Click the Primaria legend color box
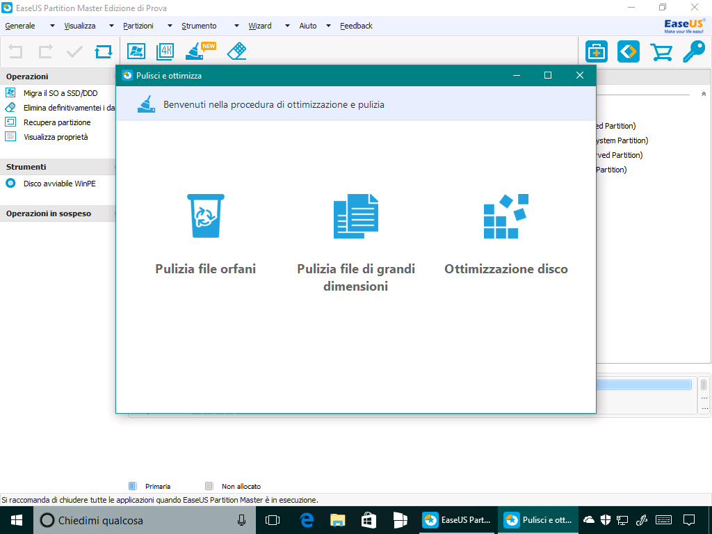Screen dimensions: 712x534 click(x=133, y=486)
